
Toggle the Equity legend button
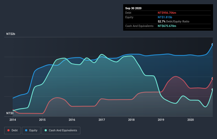[x=31, y=131]
